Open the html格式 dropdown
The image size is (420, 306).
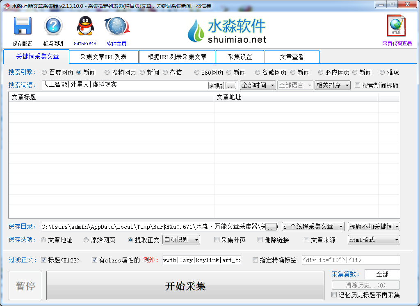[x=374, y=240]
